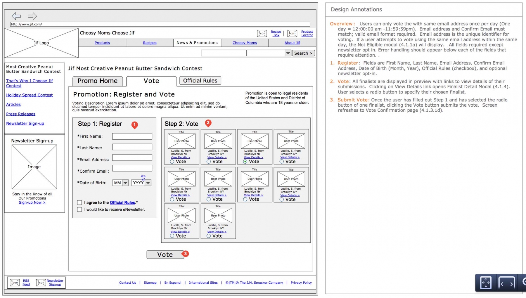The width and height of the screenshot is (526, 298).
Task: Open the Newsletter Sign-up sidebar link
Action: [x=25, y=123]
